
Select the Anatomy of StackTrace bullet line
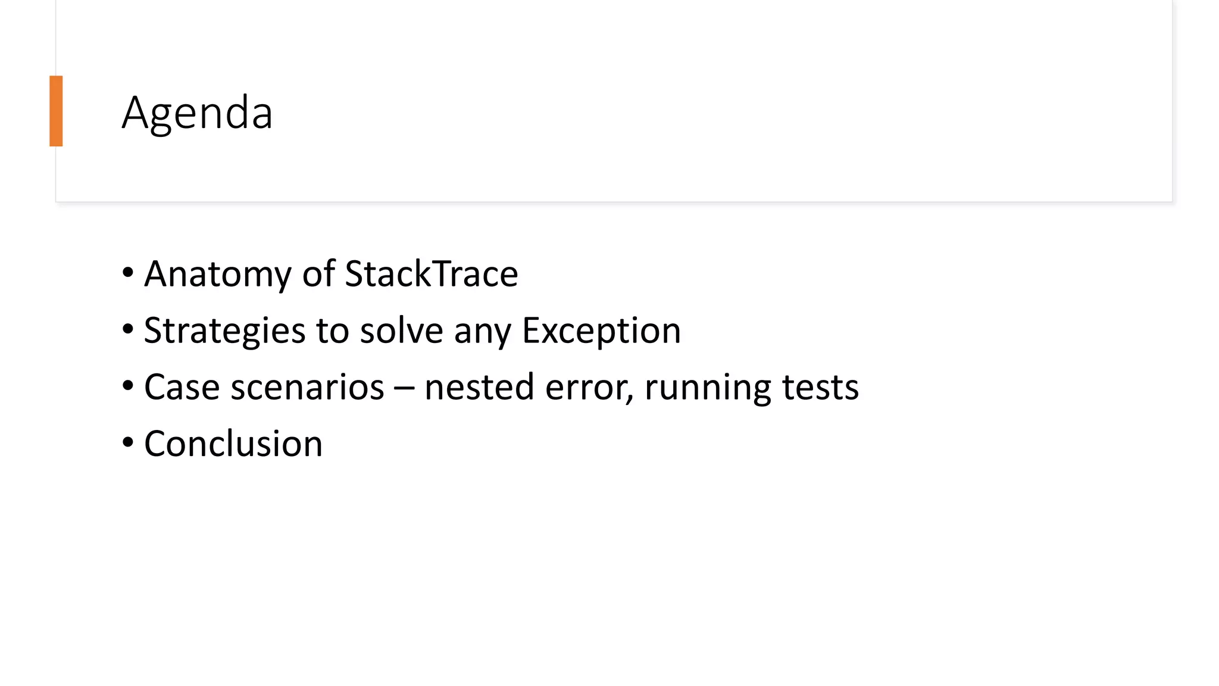click(331, 274)
